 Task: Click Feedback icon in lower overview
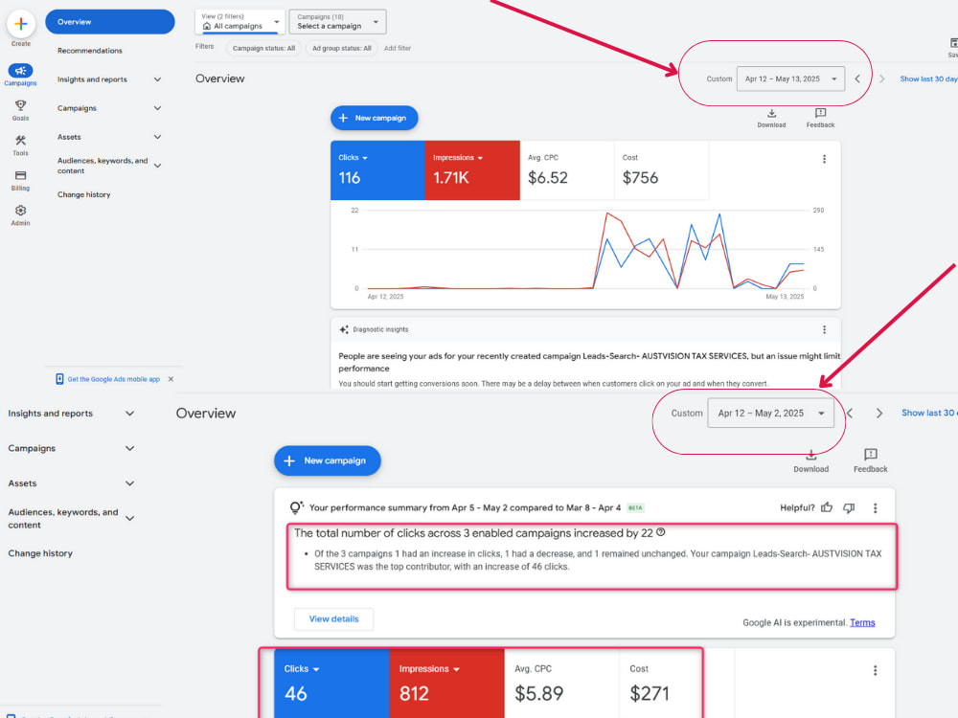871,454
